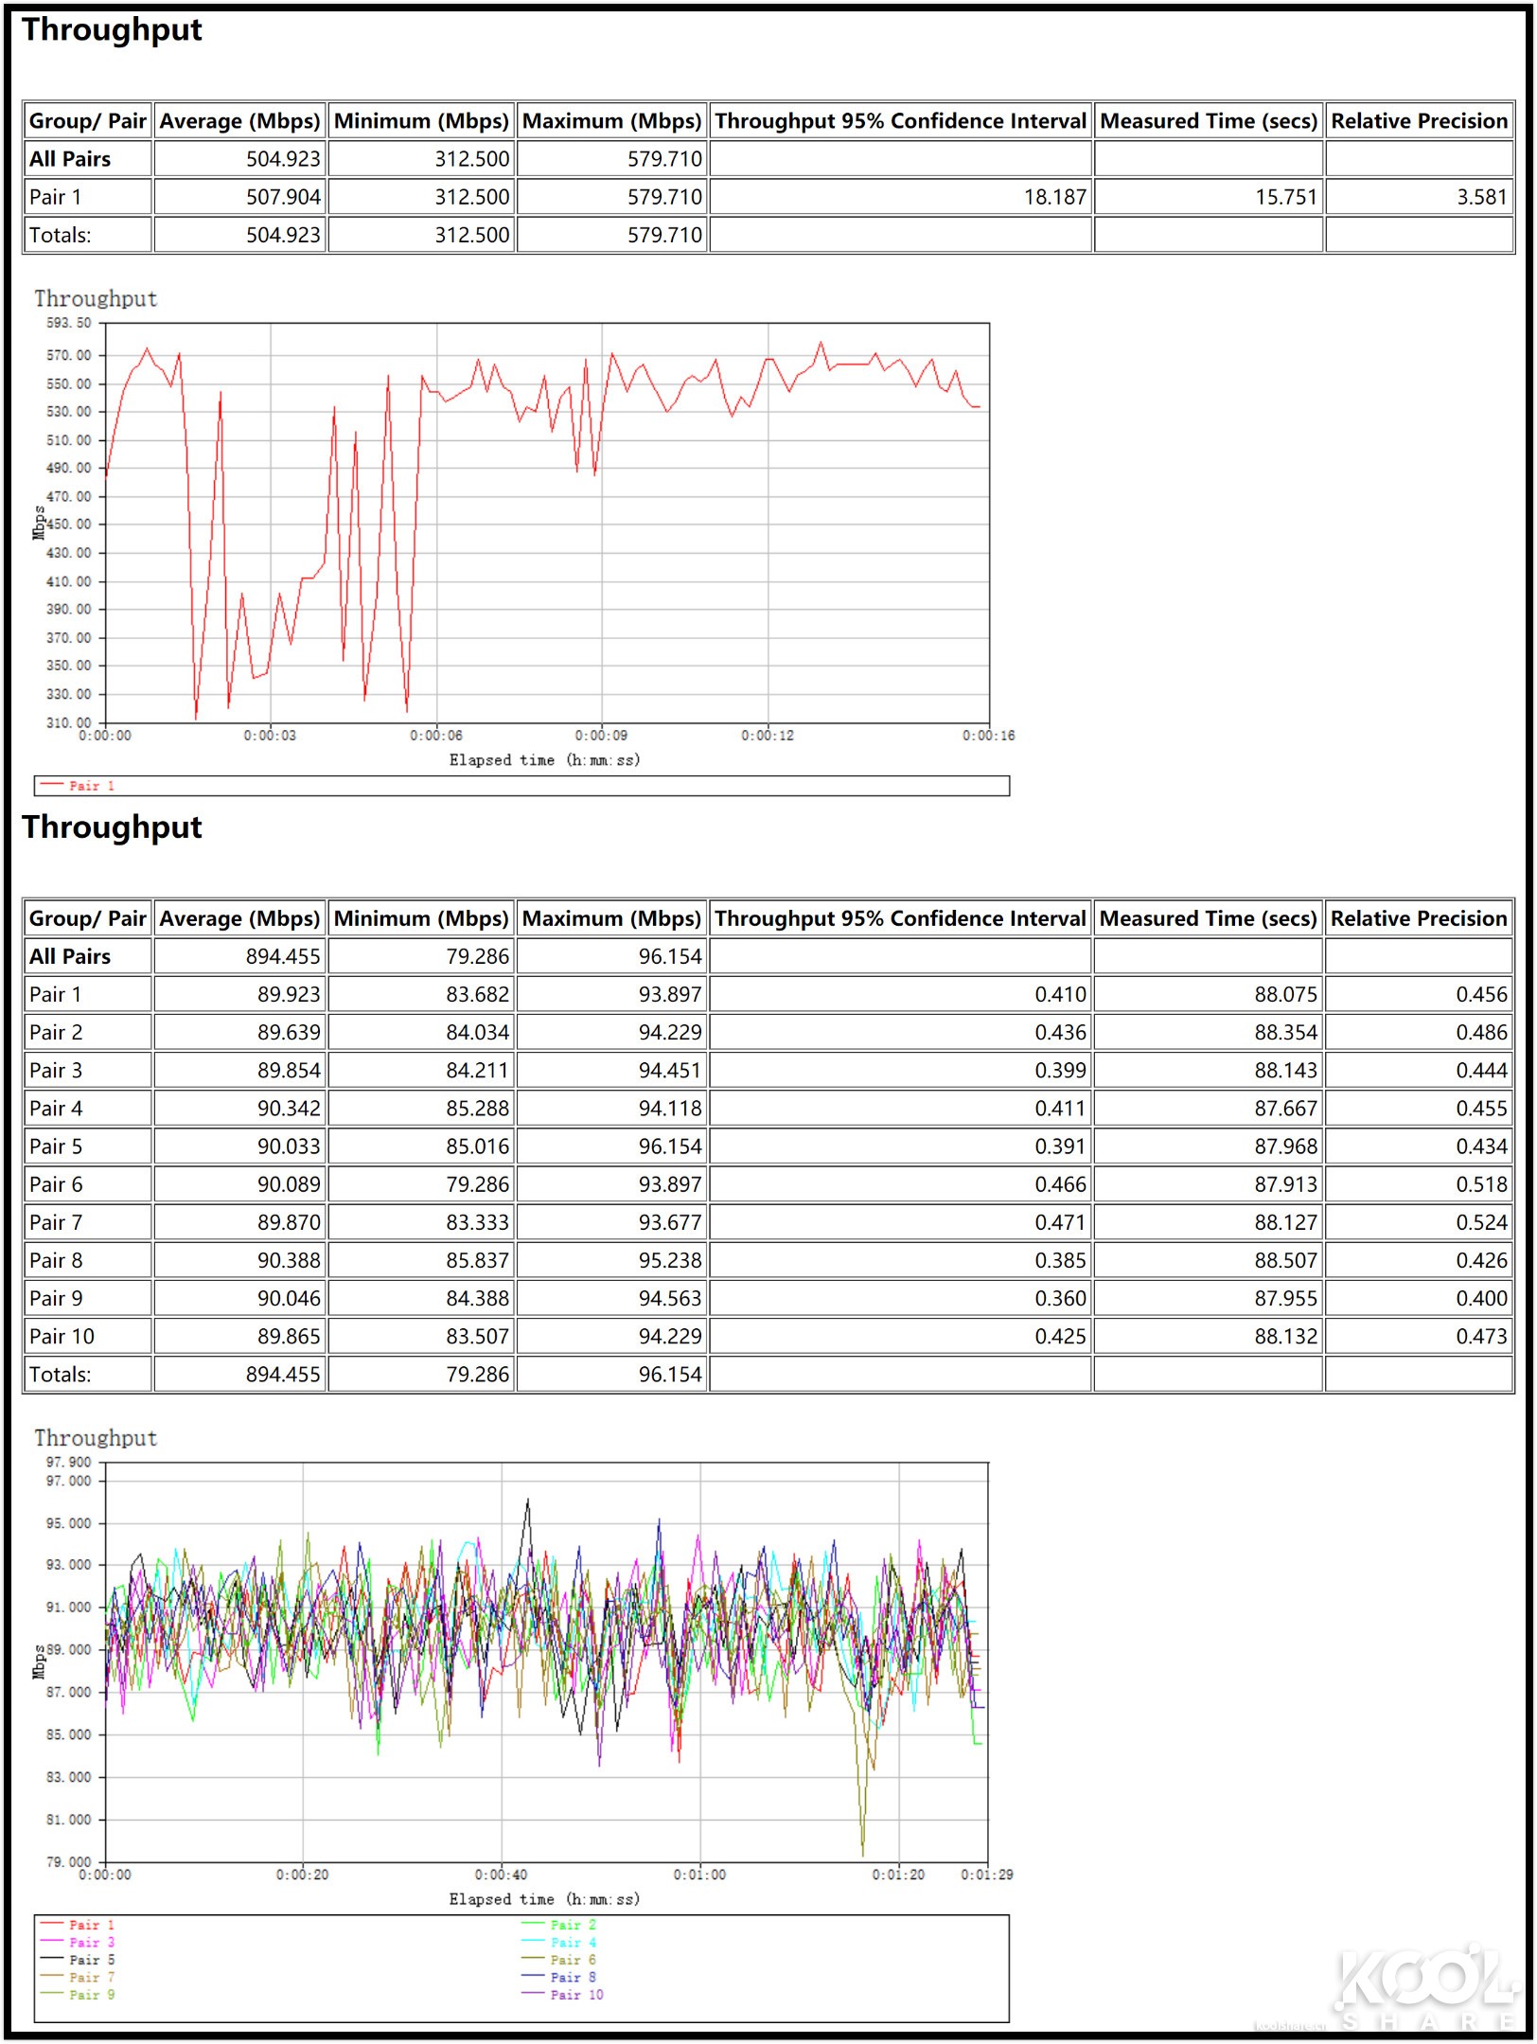Select the first Throughput section heading
1537x2044 pixels.
pyautogui.click(x=113, y=30)
